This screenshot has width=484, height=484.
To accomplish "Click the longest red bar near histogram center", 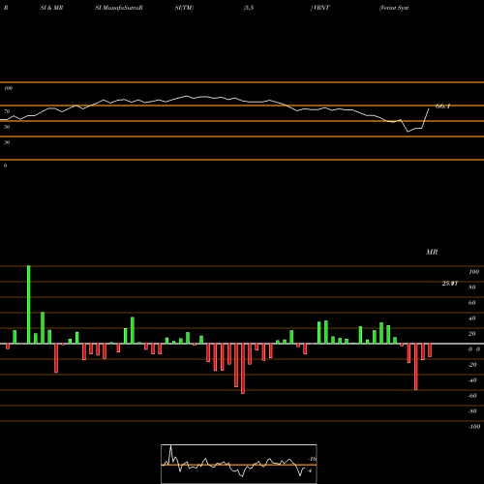I will point(243,369).
